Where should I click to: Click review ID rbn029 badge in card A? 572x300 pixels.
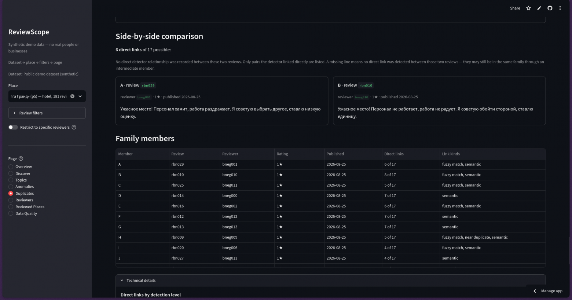point(148,85)
